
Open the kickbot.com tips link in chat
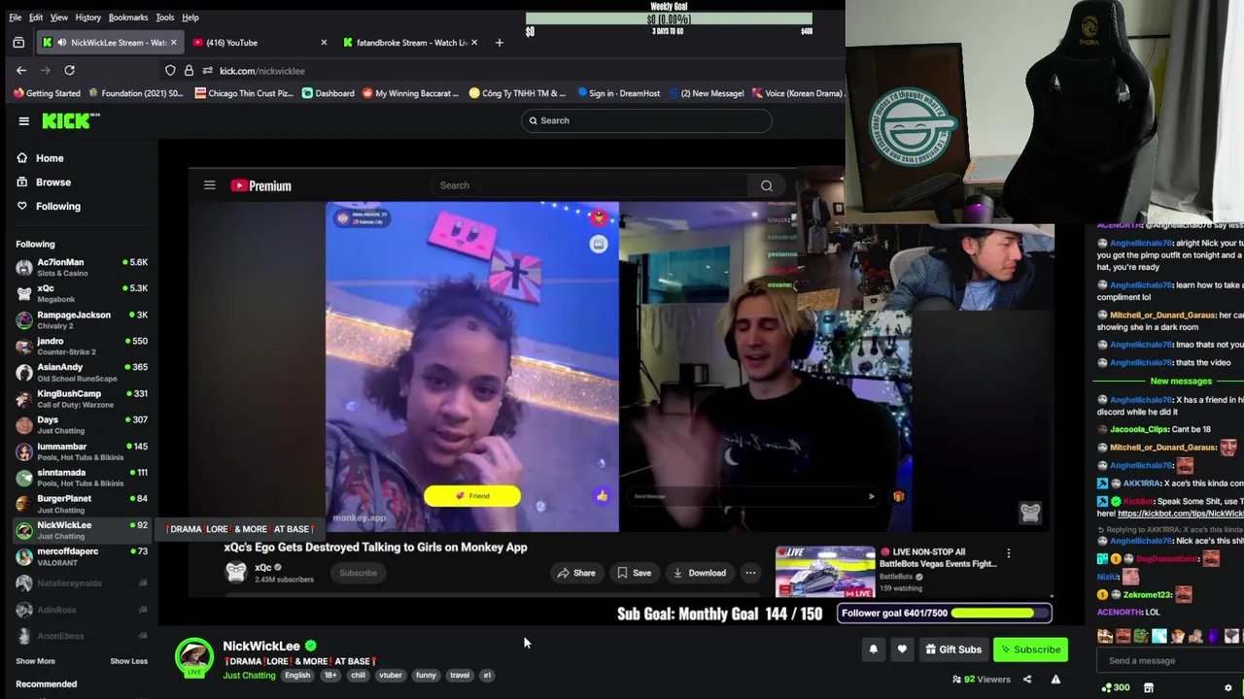pyautogui.click(x=1180, y=514)
